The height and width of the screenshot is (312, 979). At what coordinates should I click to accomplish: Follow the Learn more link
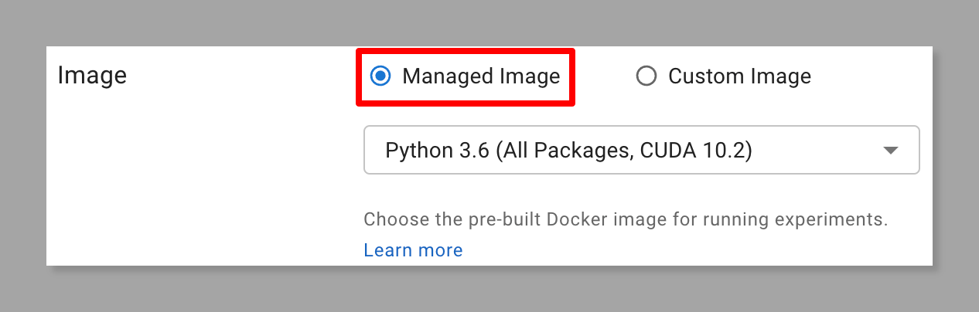coord(413,250)
